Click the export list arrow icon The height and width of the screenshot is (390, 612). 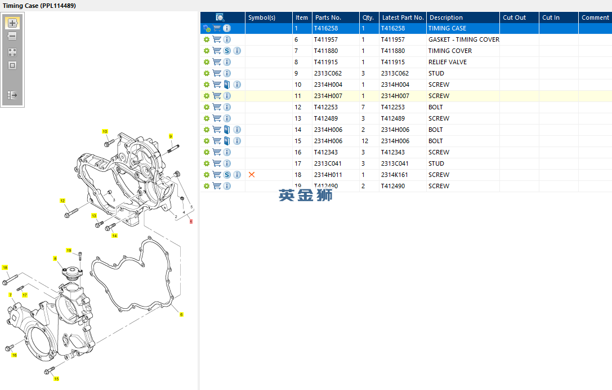pyautogui.click(x=12, y=95)
